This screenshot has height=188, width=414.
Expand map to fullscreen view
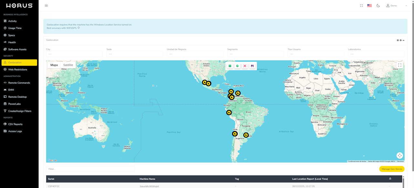coord(399,65)
